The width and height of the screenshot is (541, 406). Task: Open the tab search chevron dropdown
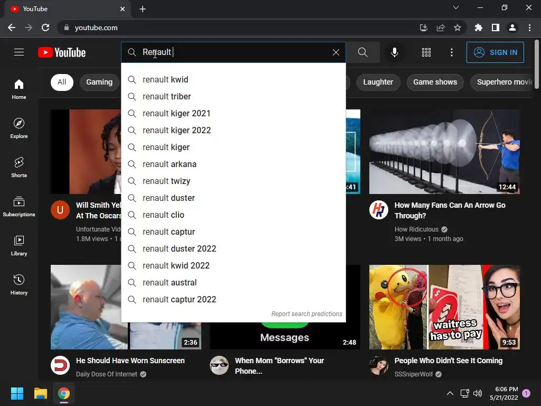click(456, 7)
